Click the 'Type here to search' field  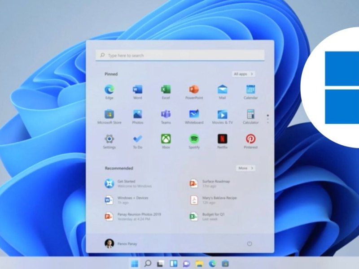(x=180, y=55)
